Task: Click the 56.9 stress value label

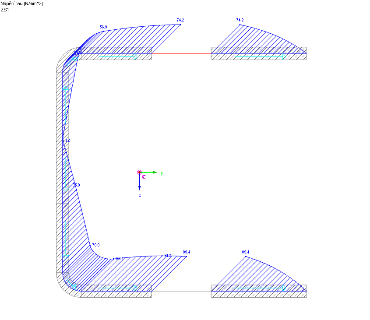Action: point(103,27)
